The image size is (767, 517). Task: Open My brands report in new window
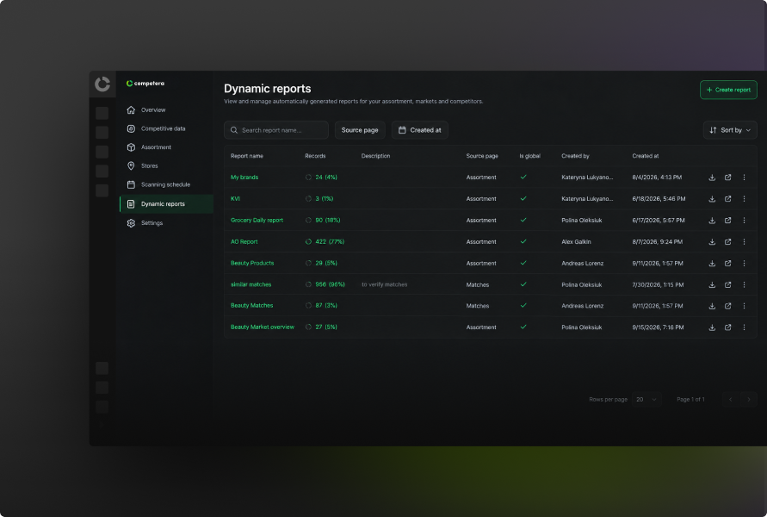click(728, 178)
